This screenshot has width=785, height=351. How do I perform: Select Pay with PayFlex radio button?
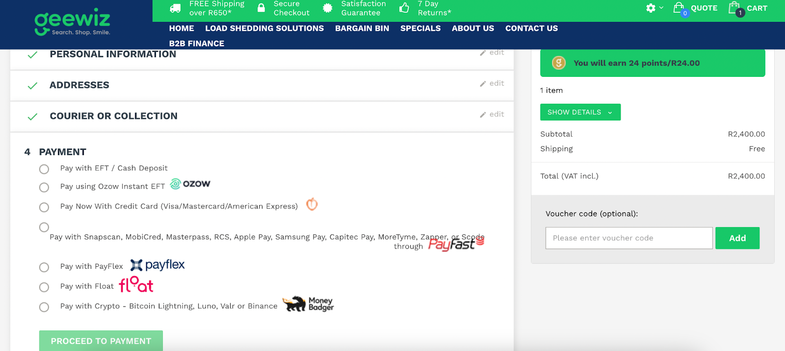pyautogui.click(x=44, y=267)
